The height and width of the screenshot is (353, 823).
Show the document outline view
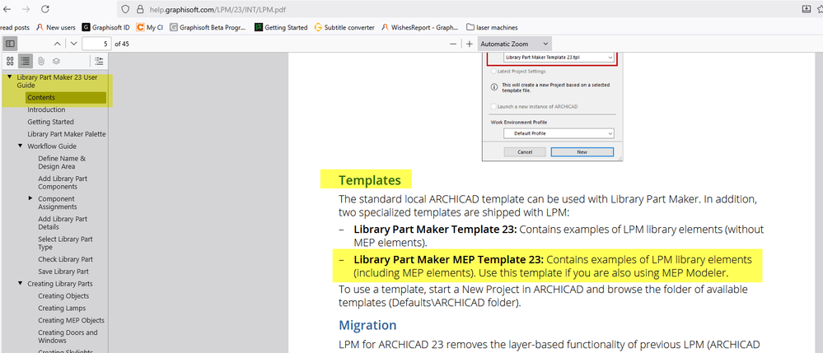26,61
